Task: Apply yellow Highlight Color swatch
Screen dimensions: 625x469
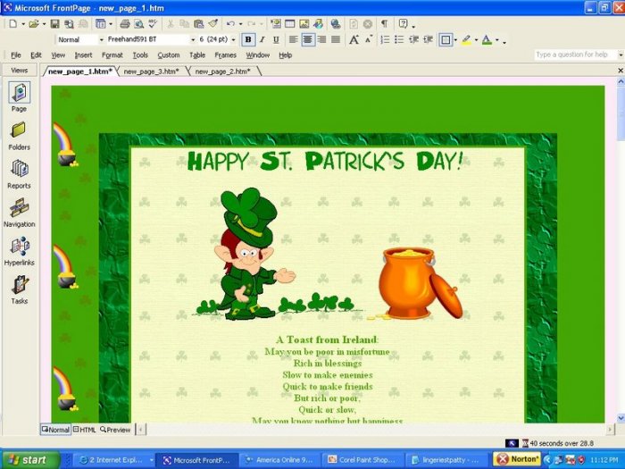Action: 466,39
